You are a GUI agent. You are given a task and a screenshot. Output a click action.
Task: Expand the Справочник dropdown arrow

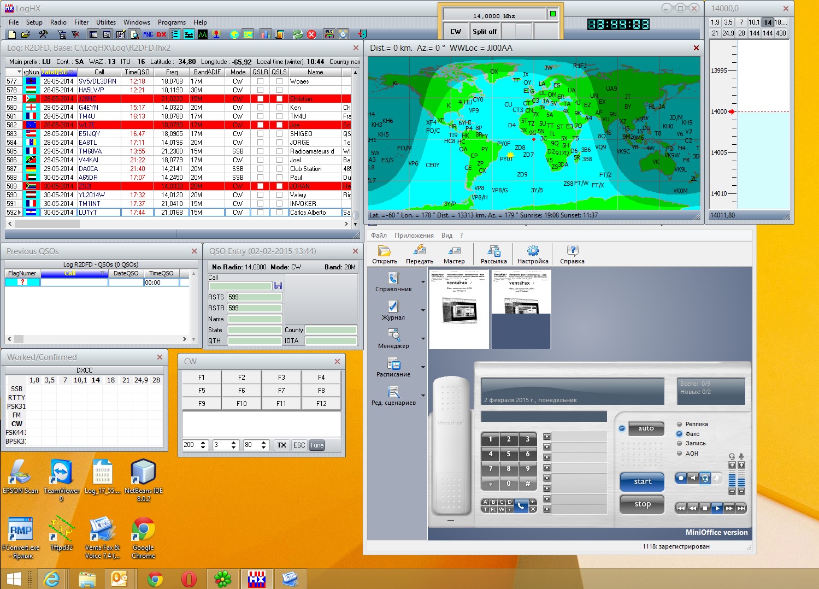[x=423, y=282]
